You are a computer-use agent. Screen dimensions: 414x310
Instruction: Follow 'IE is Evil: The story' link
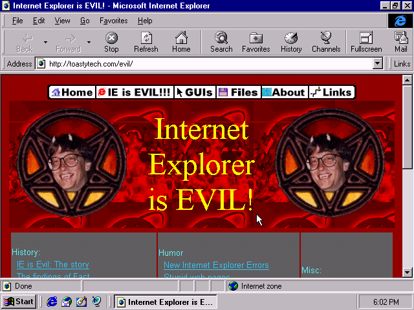click(x=53, y=264)
